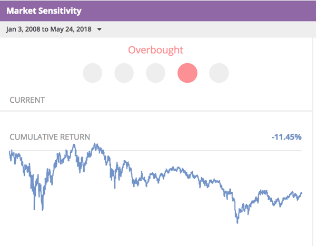Click the chart peak near the baseline

pos(95,144)
